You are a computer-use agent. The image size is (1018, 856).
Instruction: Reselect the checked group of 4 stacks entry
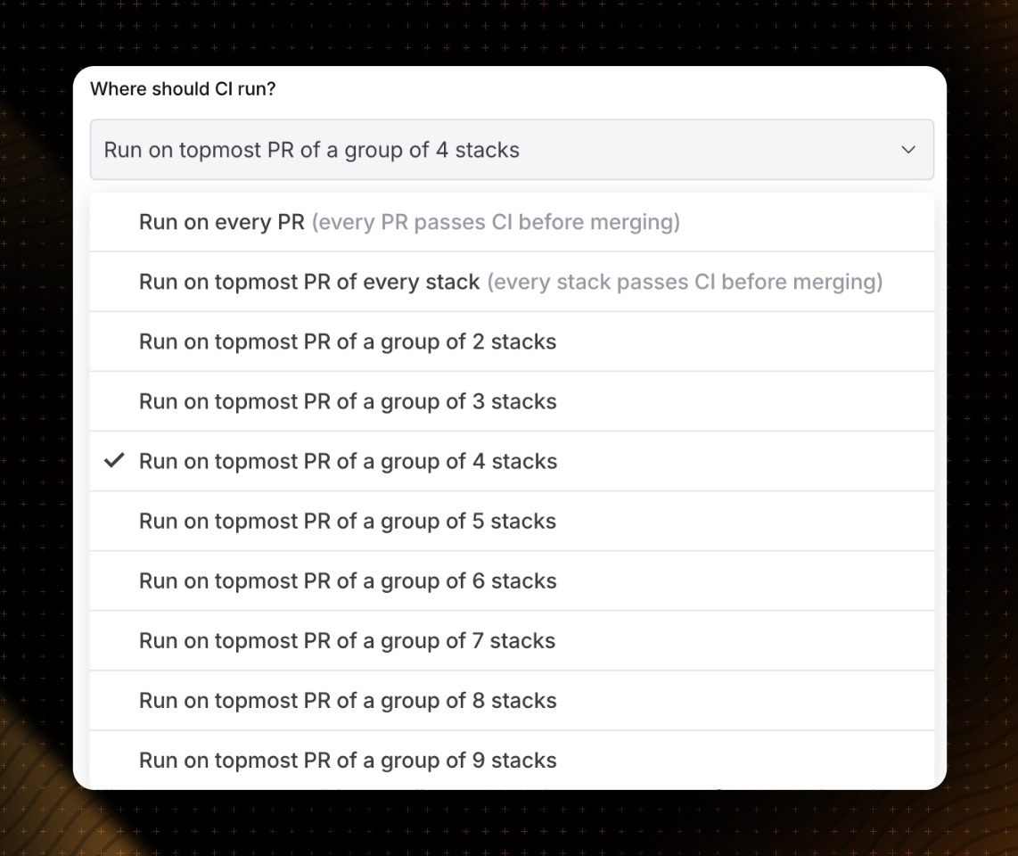coord(348,461)
